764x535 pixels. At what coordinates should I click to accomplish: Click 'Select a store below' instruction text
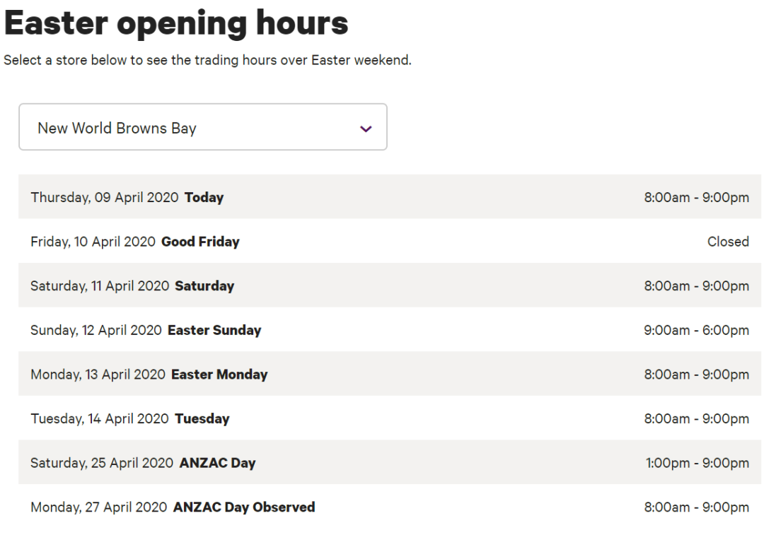(207, 61)
